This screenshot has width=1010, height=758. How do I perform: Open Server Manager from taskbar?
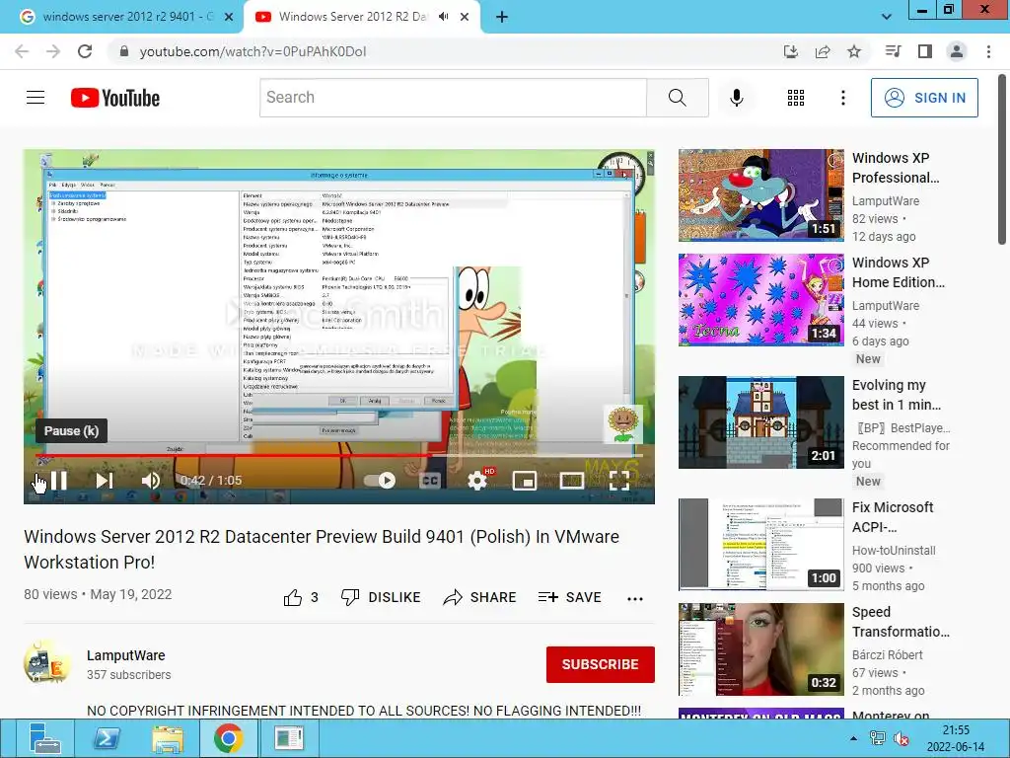click(43, 738)
